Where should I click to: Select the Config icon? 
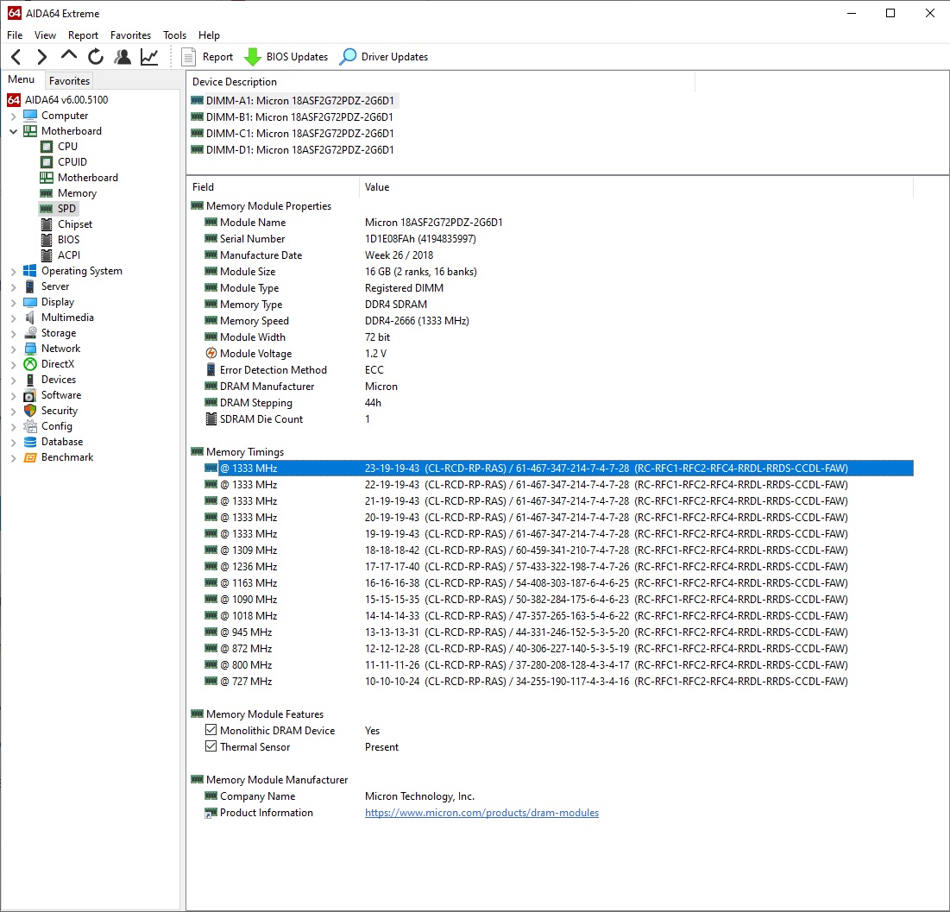30,426
